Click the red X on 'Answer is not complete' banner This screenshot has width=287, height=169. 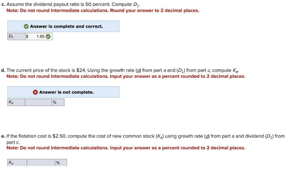pyautogui.click(x=36, y=92)
